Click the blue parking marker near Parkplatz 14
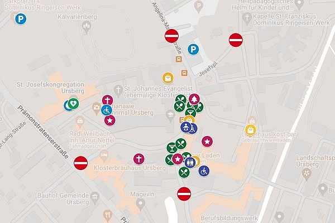 pyautogui.click(x=21, y=19)
